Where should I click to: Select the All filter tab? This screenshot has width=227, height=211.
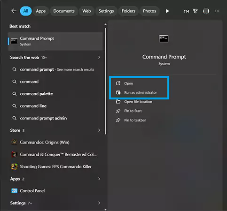click(26, 11)
